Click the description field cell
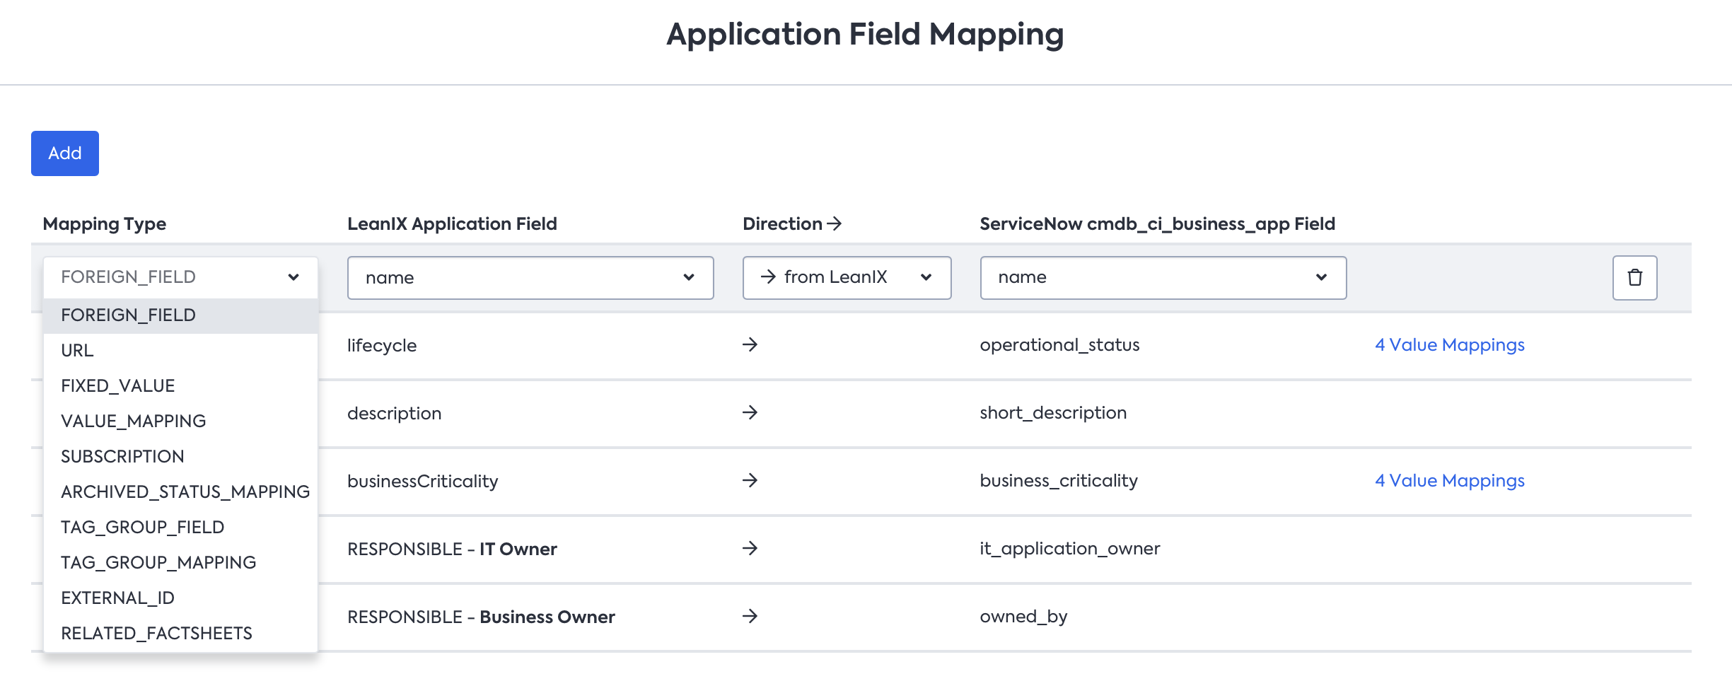The width and height of the screenshot is (1732, 698). point(394,414)
